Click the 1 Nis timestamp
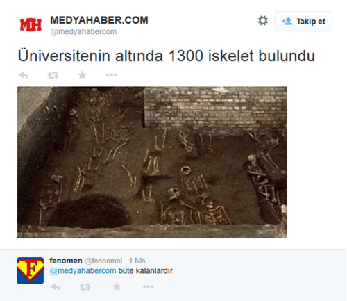 pyautogui.click(x=137, y=261)
